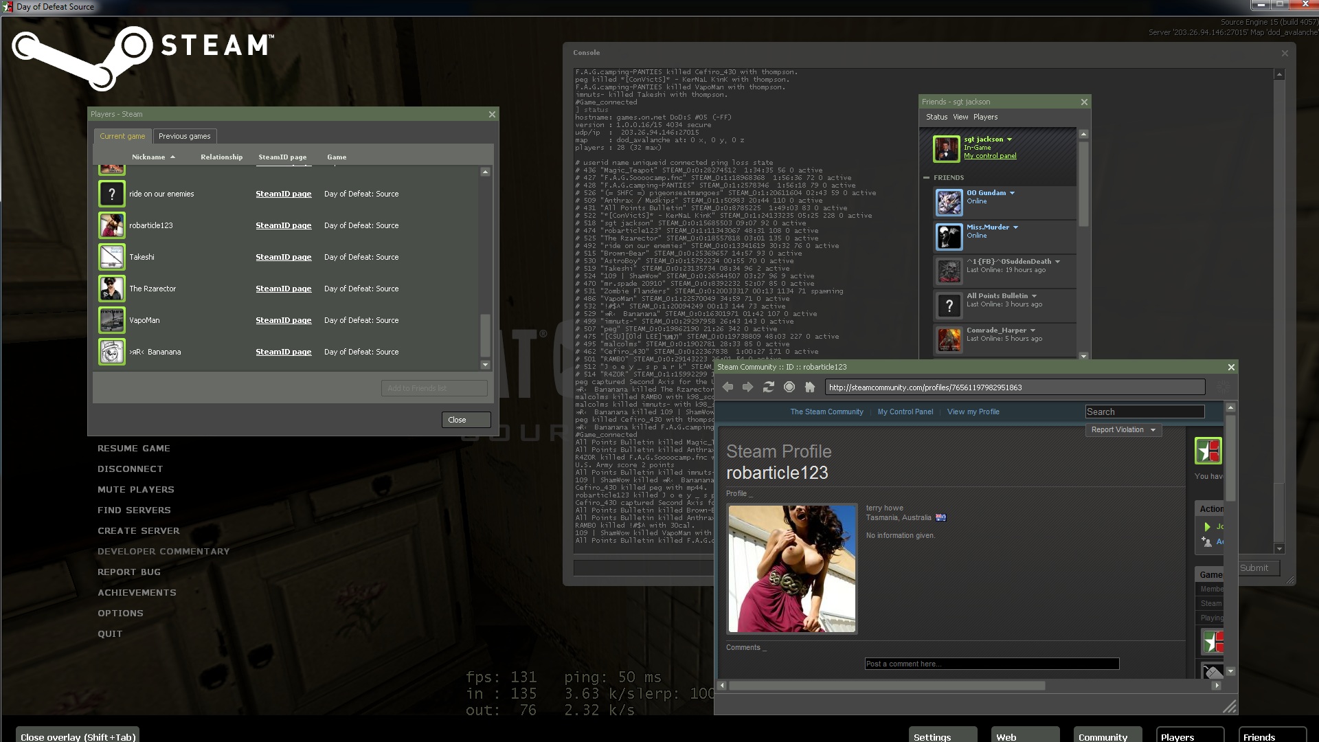Sort players by Nickname column header
The image size is (1319, 742).
[x=148, y=157]
